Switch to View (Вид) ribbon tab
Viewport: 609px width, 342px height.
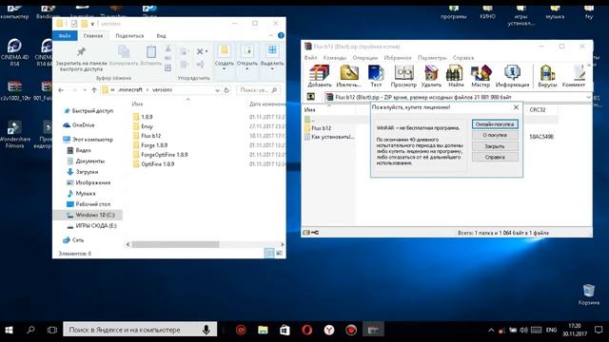(x=161, y=36)
